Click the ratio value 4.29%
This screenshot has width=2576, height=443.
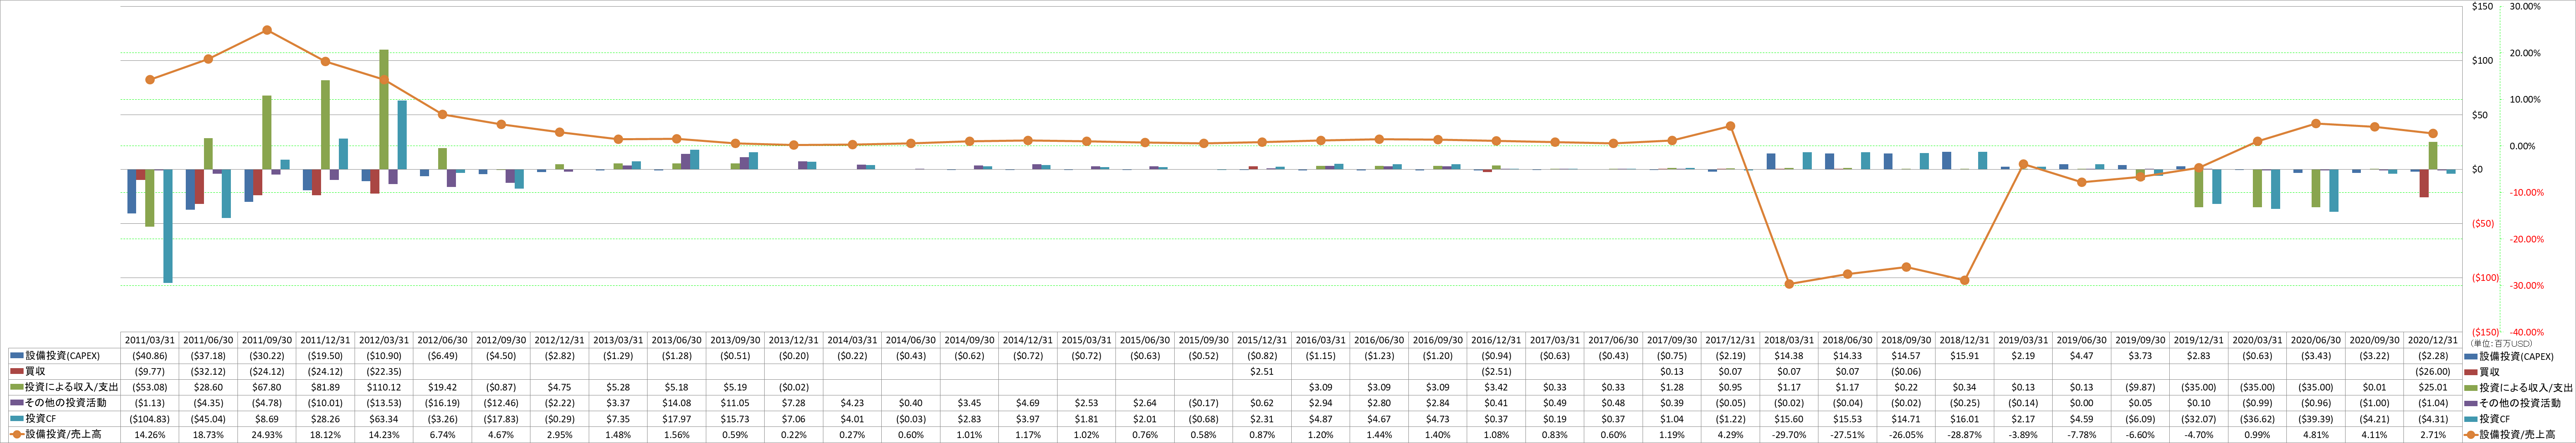coord(1729,435)
